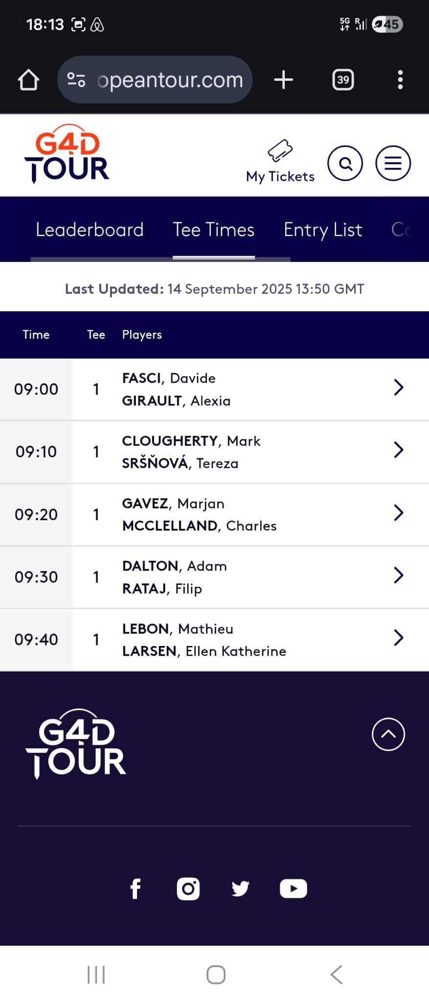This screenshot has width=429, height=1003.
Task: Open My Tickets
Action: [280, 162]
